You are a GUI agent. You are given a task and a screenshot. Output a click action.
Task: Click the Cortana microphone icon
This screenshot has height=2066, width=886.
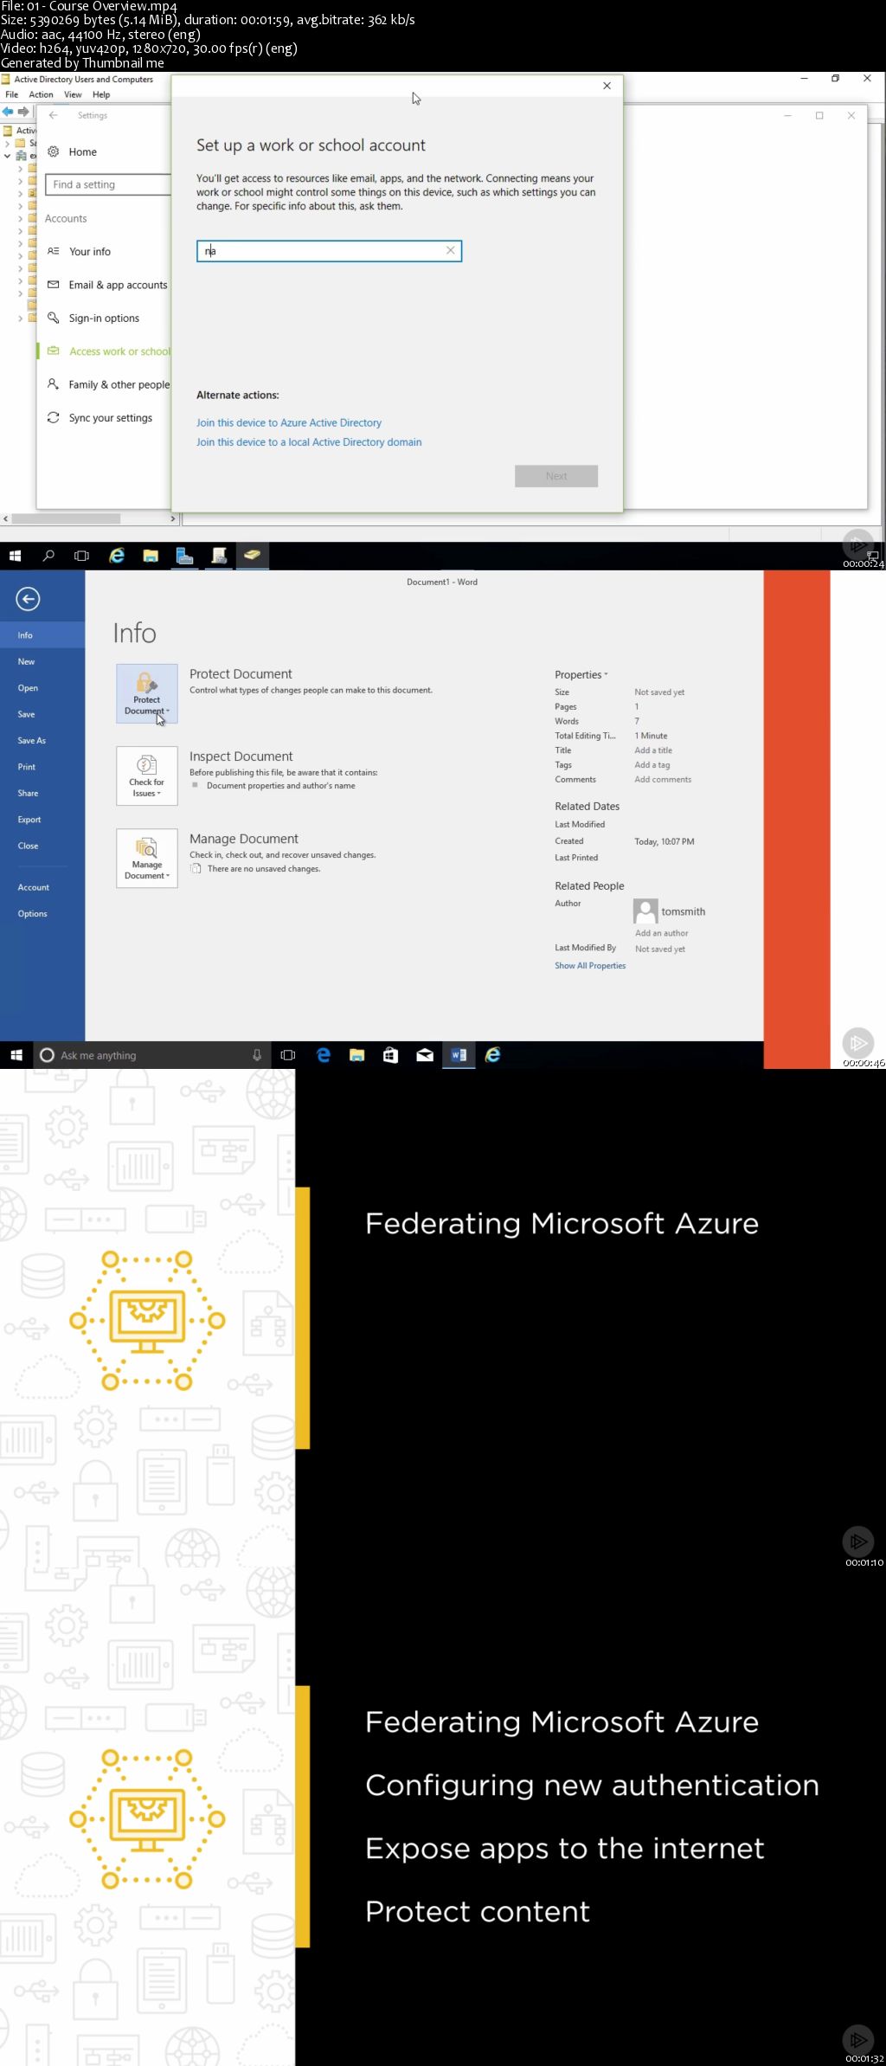coord(257,1055)
